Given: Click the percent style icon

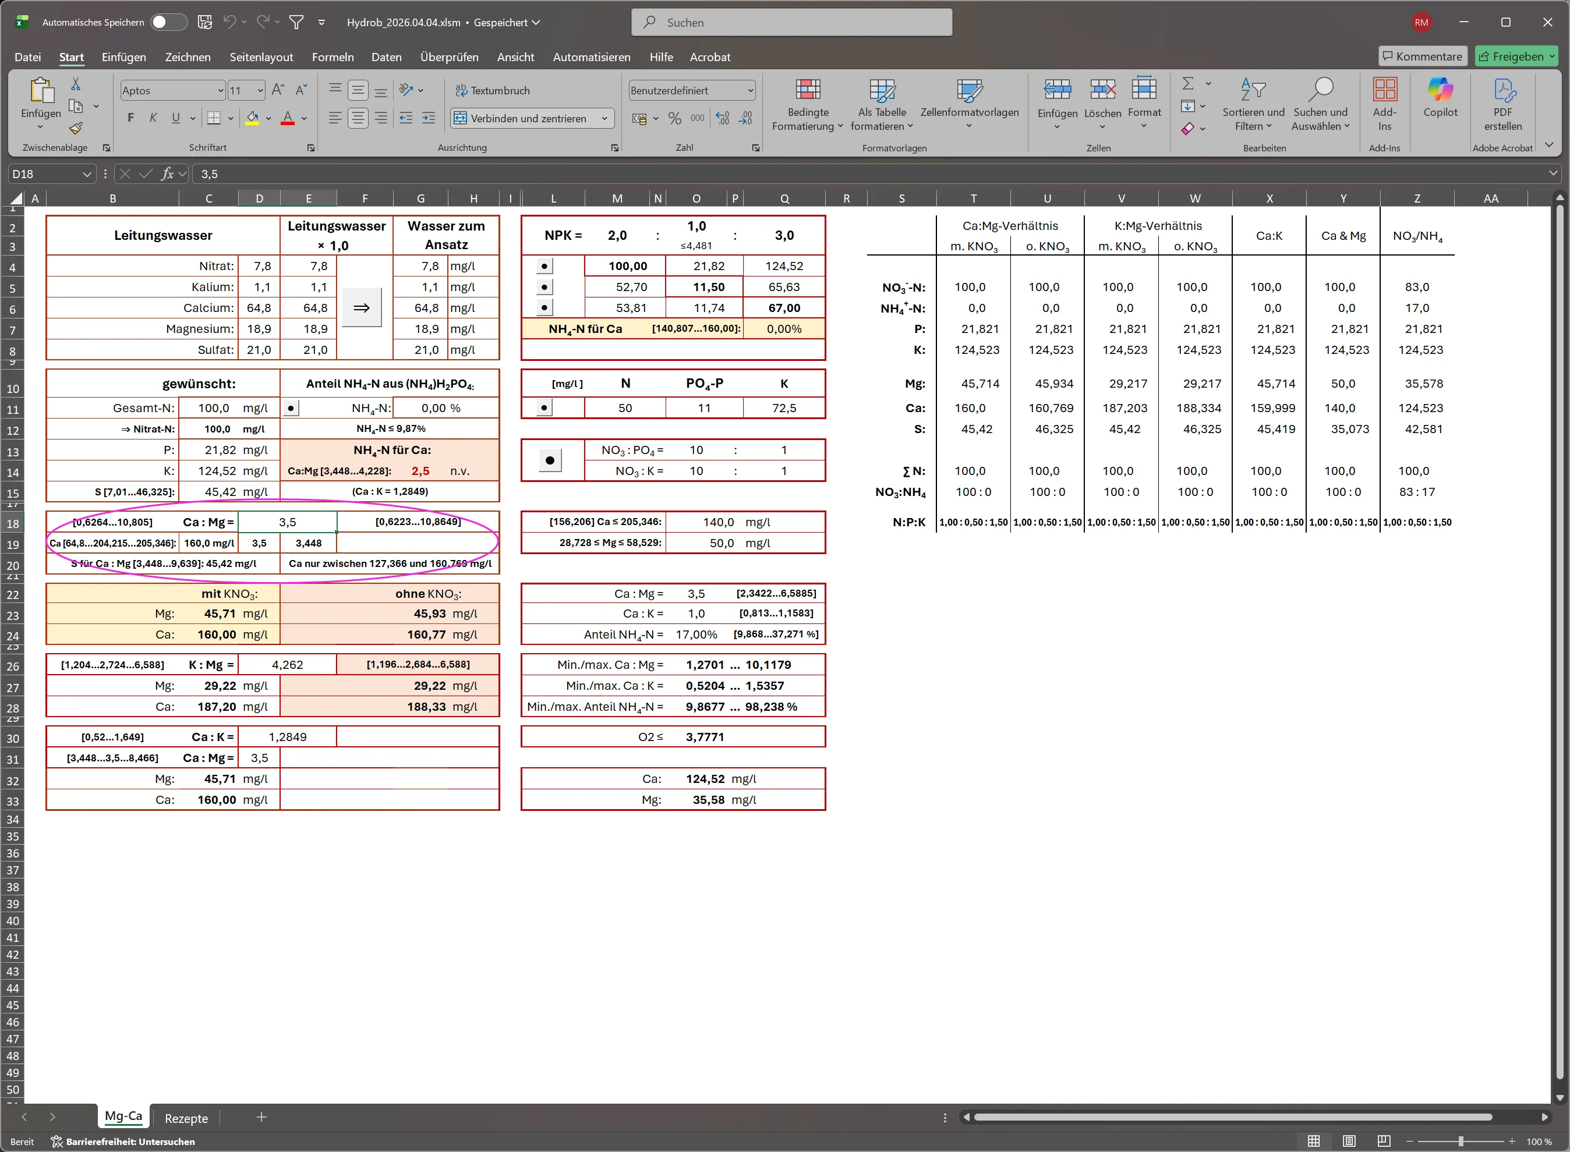Looking at the screenshot, I should [674, 119].
